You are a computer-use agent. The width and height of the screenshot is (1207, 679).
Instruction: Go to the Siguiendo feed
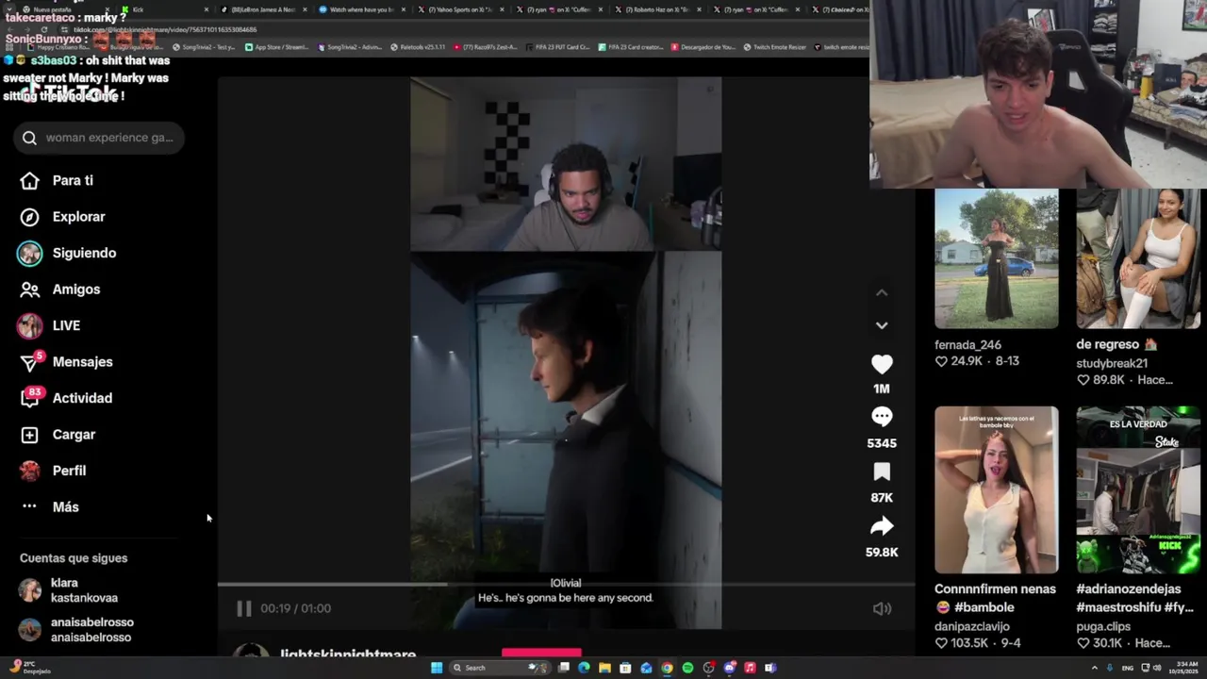pos(67,253)
